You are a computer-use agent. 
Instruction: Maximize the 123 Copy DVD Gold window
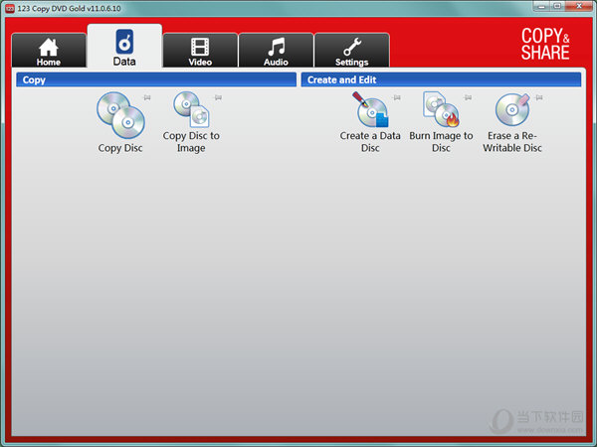557,6
